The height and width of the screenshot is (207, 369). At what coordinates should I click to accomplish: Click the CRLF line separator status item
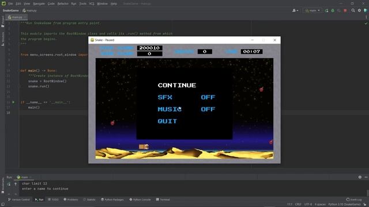pos(298,205)
